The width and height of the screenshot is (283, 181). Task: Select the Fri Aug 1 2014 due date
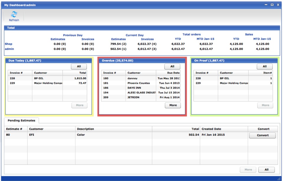[x=170, y=97]
